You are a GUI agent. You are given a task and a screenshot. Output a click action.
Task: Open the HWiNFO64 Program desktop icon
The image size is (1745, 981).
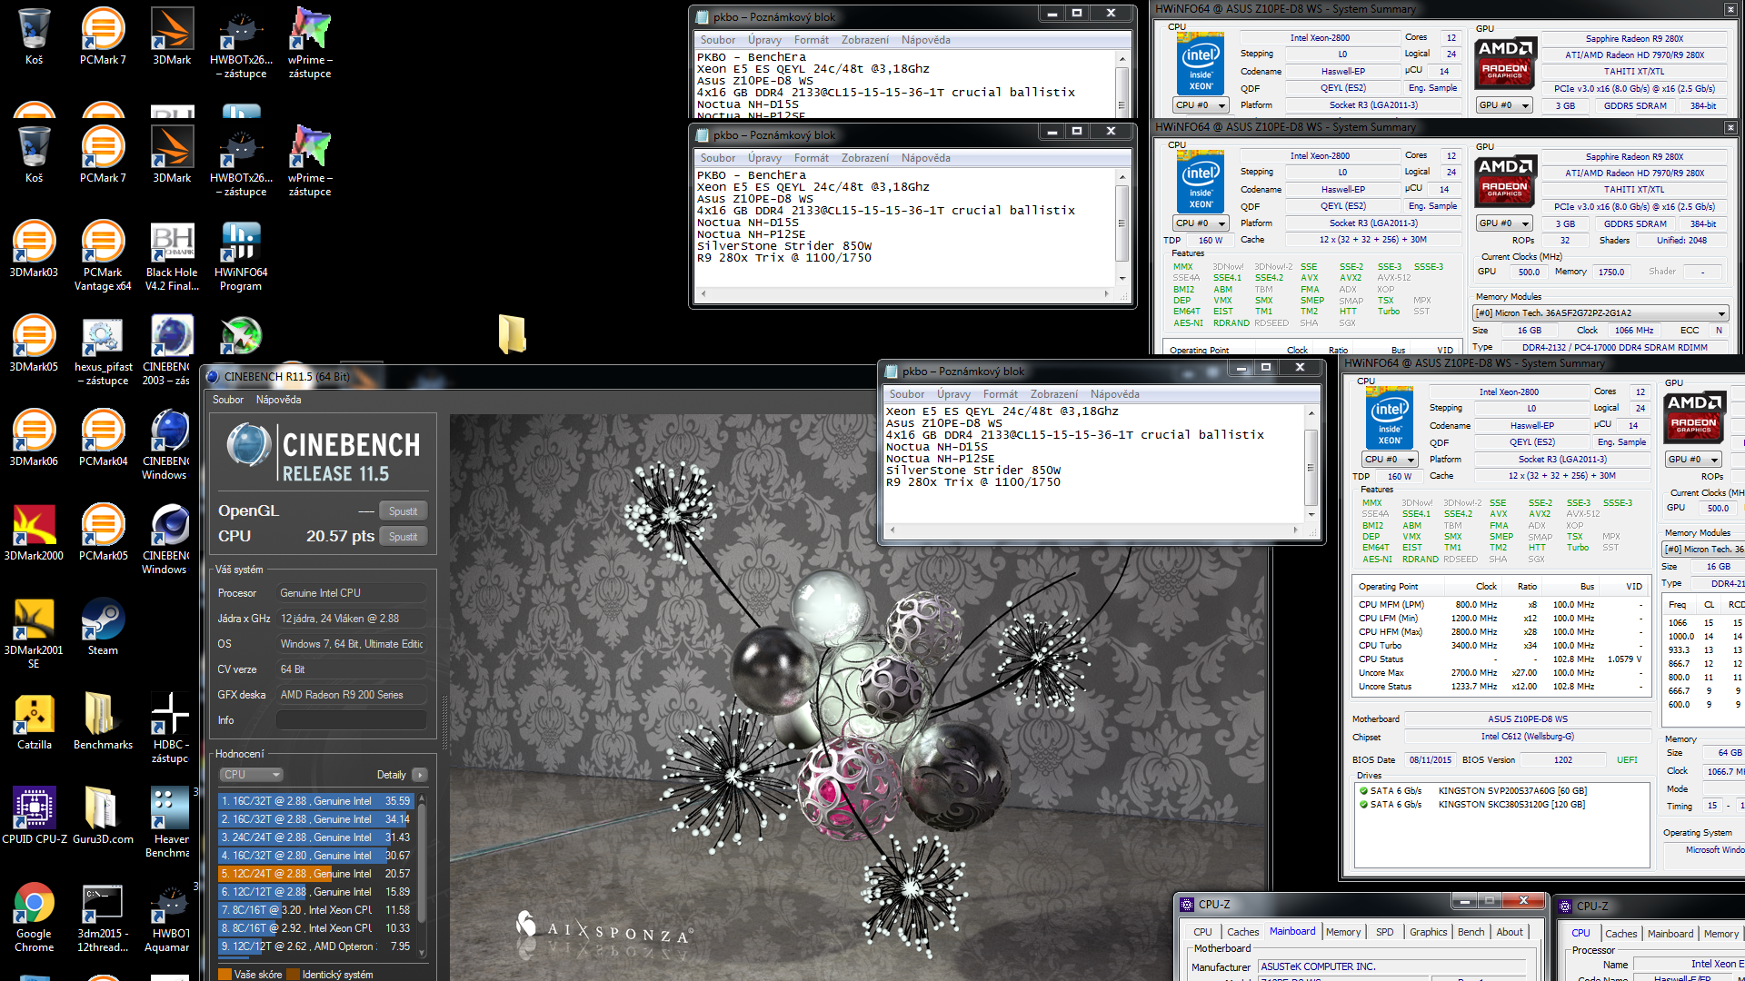coord(241,255)
